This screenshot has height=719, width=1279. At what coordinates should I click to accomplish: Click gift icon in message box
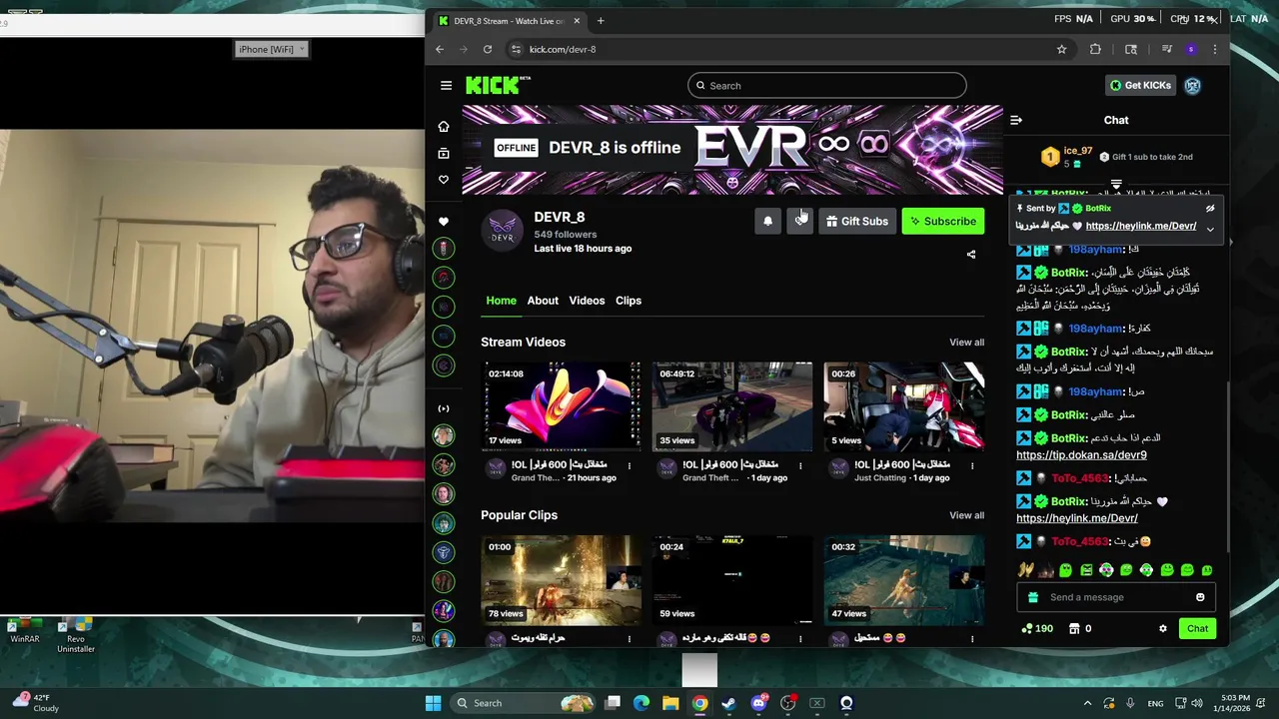click(1033, 597)
